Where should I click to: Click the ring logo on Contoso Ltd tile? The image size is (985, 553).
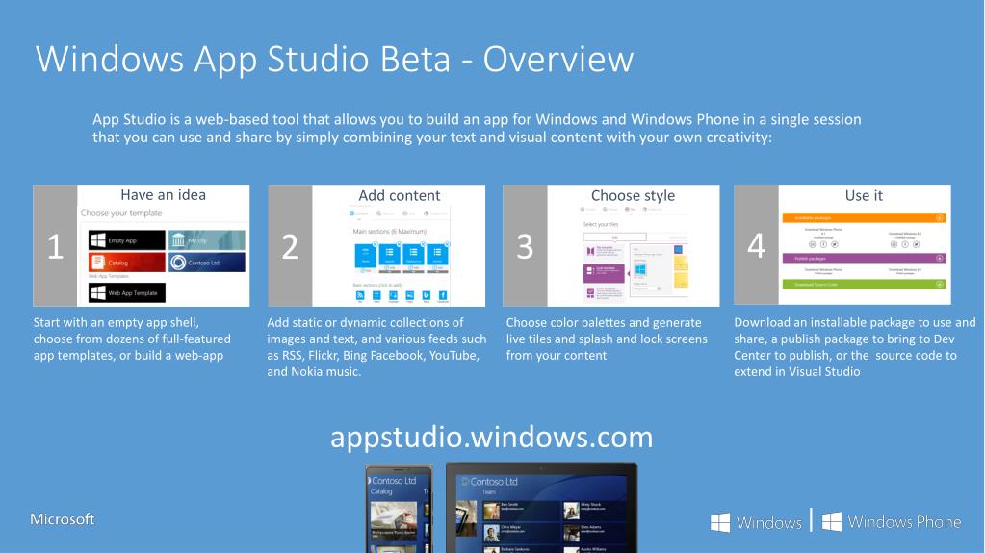(178, 263)
